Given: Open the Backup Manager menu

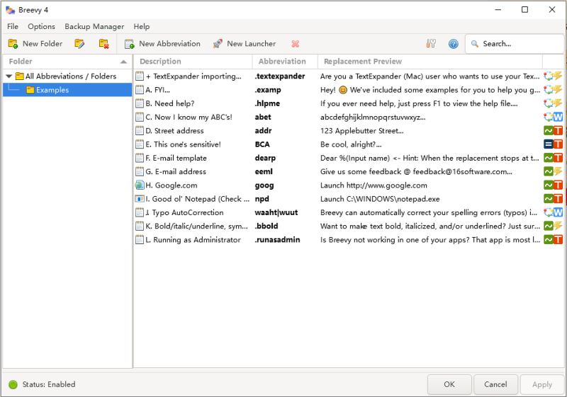Looking at the screenshot, I should [94, 26].
